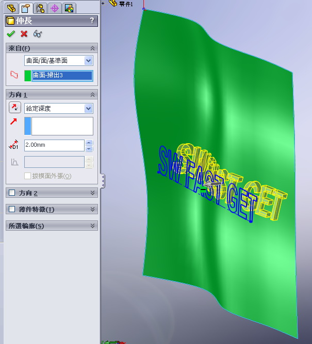
Task: Click the draft on/off icon
Action: 14,162
